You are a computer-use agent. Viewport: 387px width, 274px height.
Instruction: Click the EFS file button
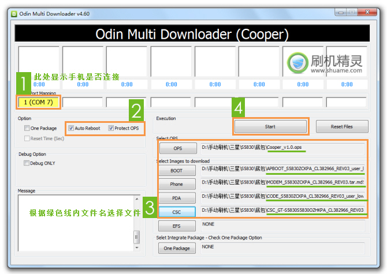[x=177, y=226]
